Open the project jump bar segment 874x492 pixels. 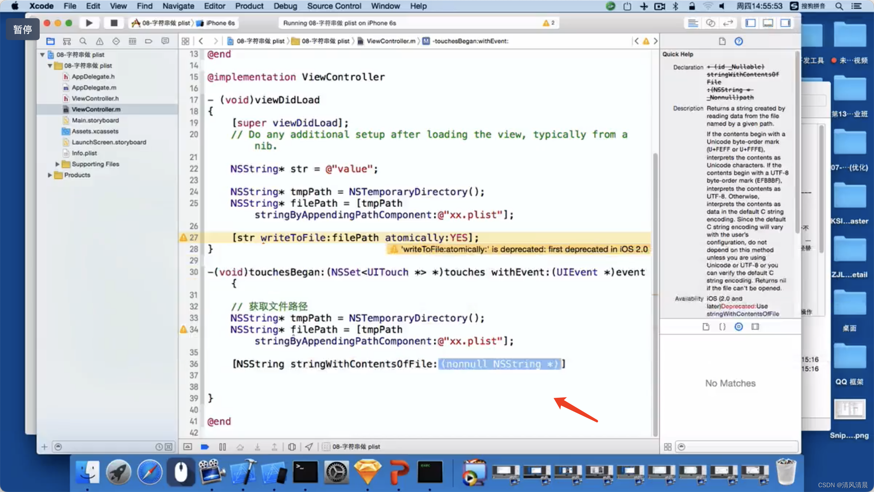point(256,41)
